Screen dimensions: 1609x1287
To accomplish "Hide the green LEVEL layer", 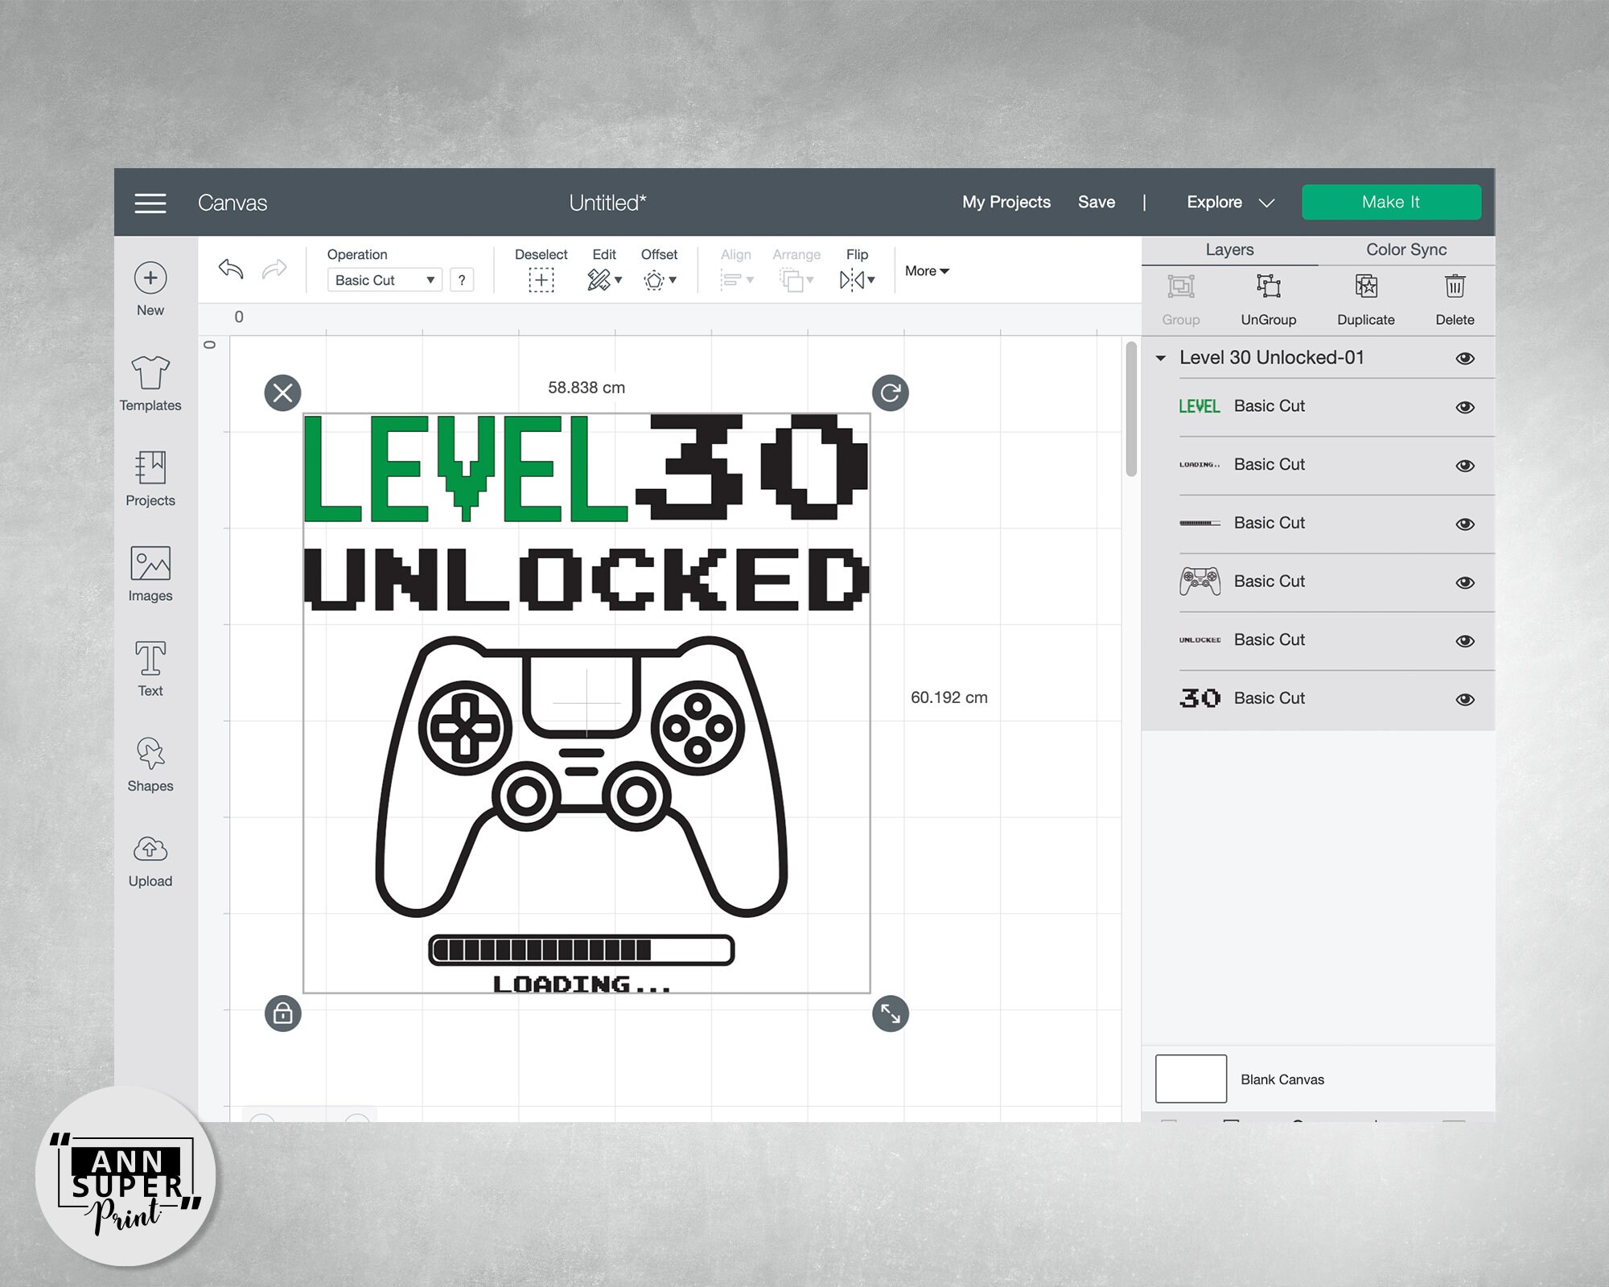I will click(x=1464, y=406).
